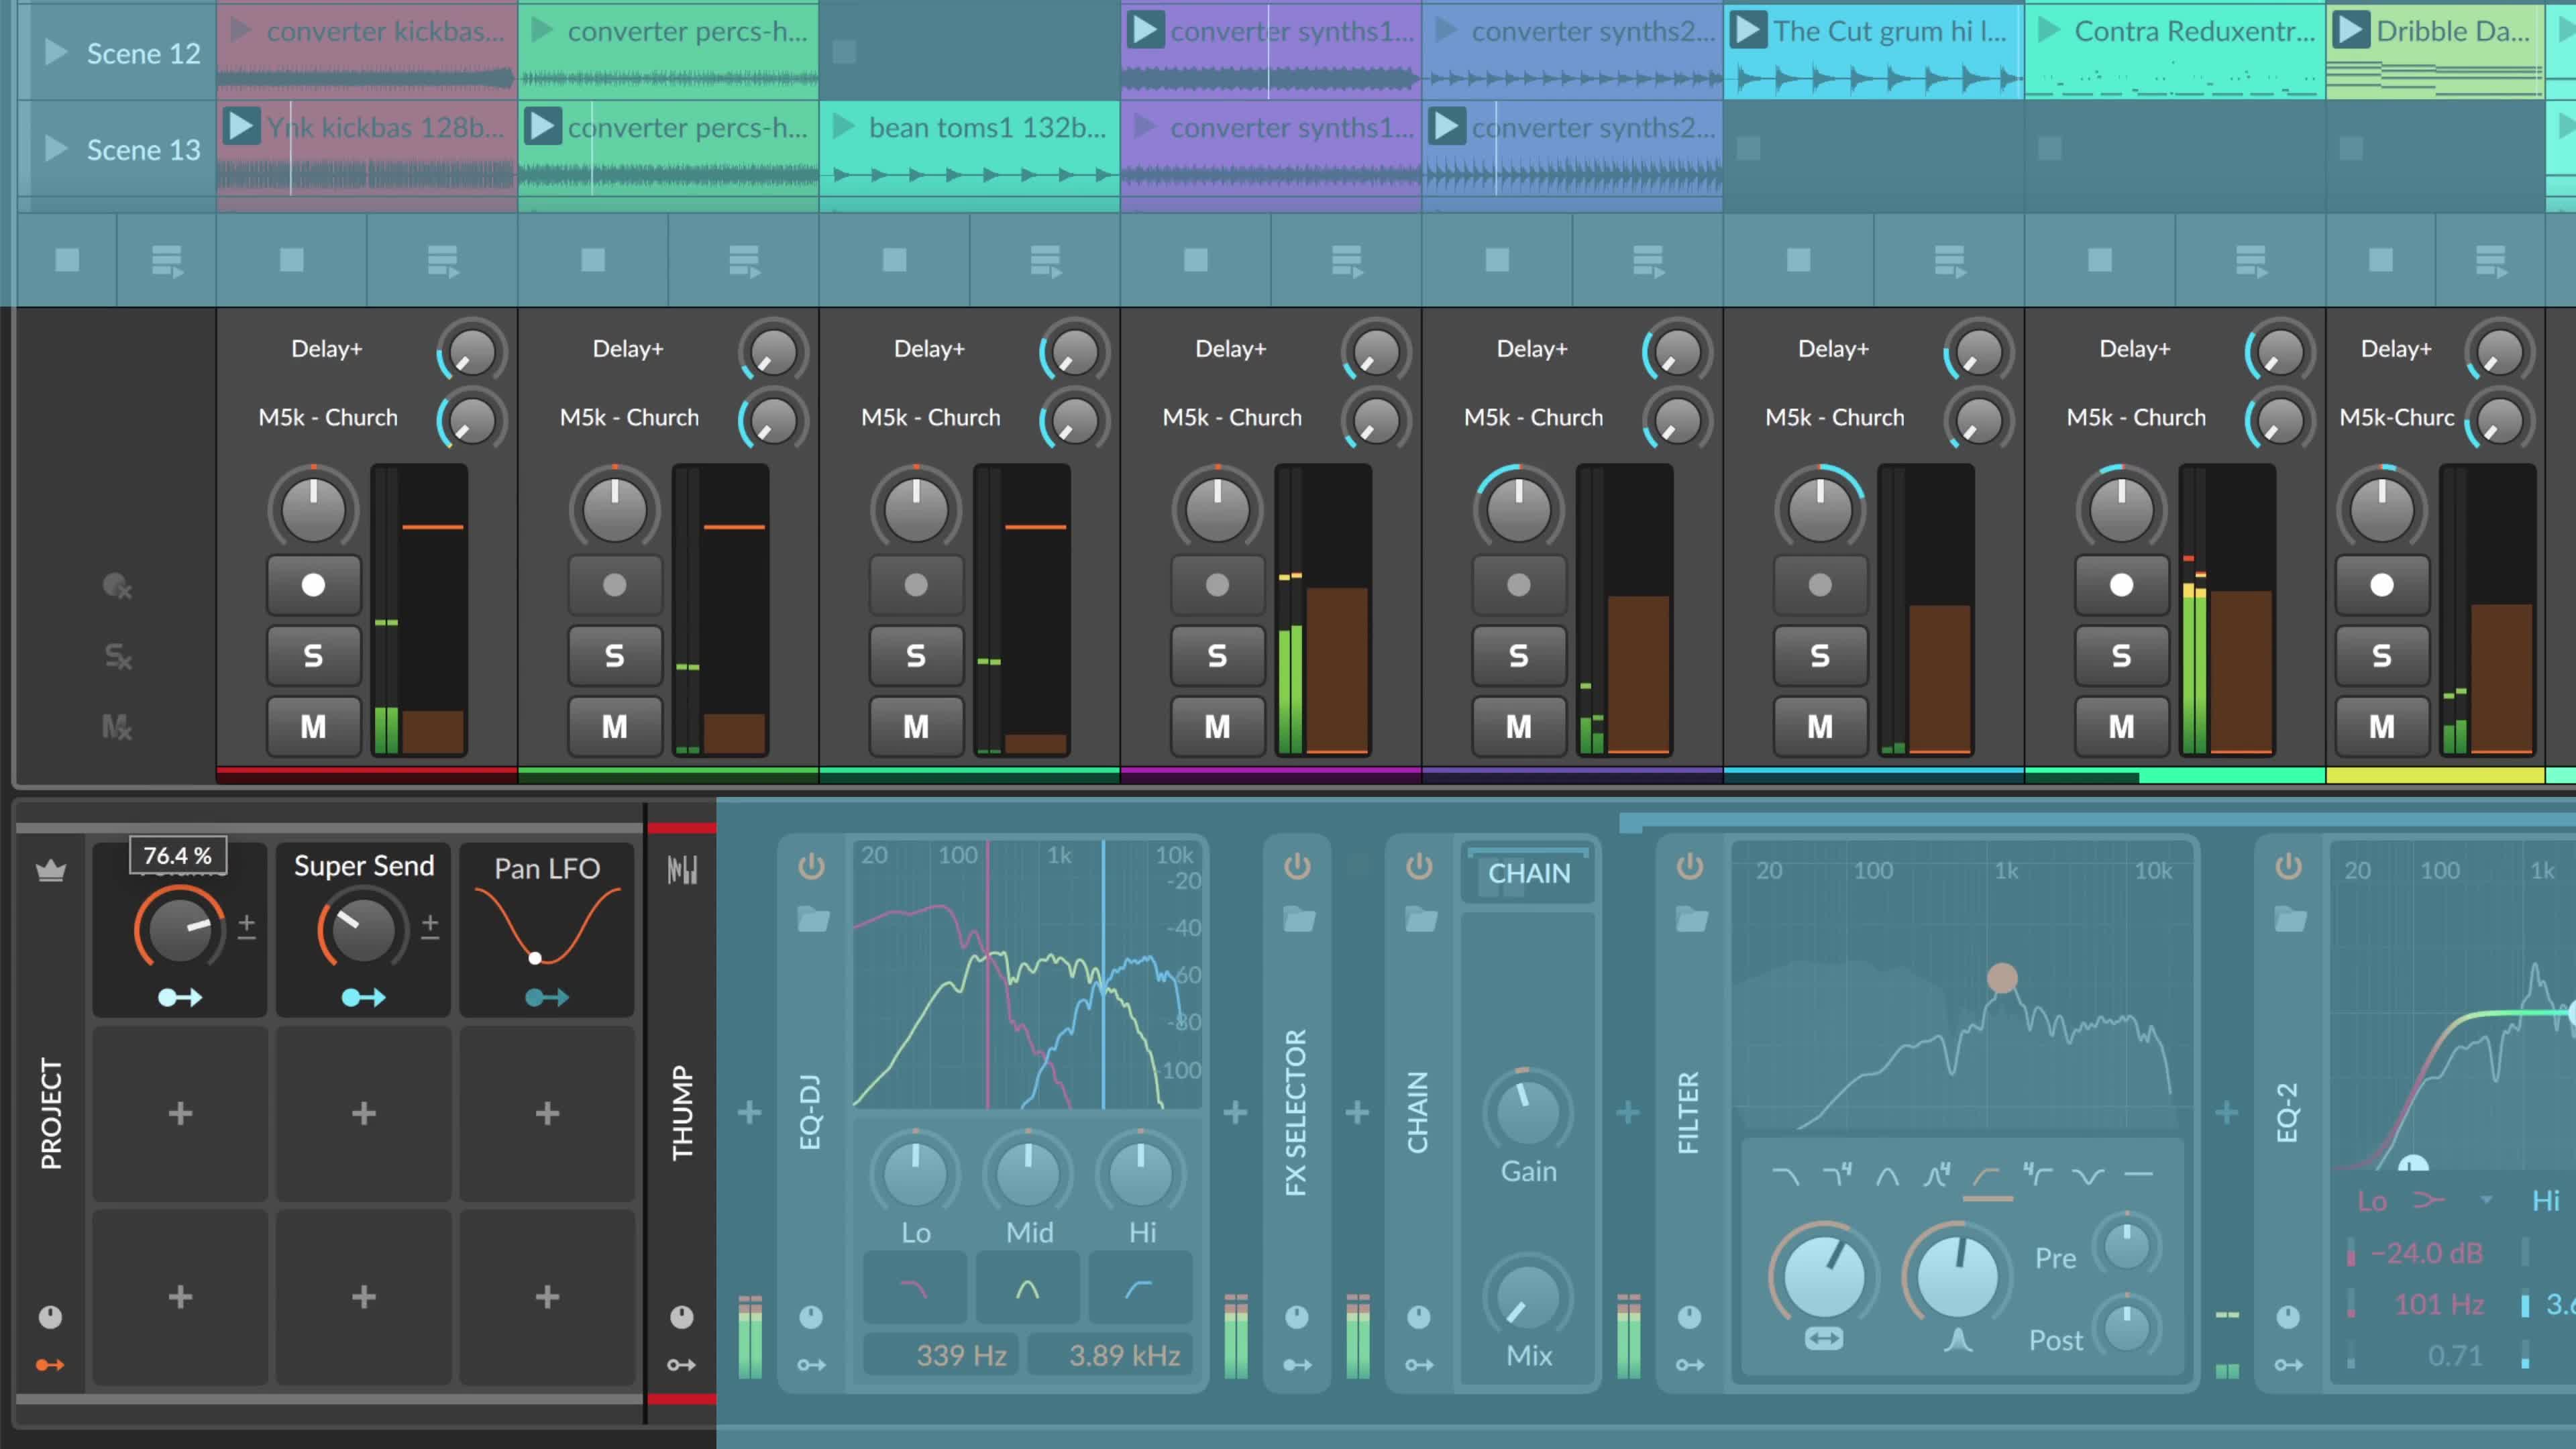Click the add-device plus between FILTER and EQ-2
This screenshot has height=1449, width=2576.
tap(2226, 1112)
